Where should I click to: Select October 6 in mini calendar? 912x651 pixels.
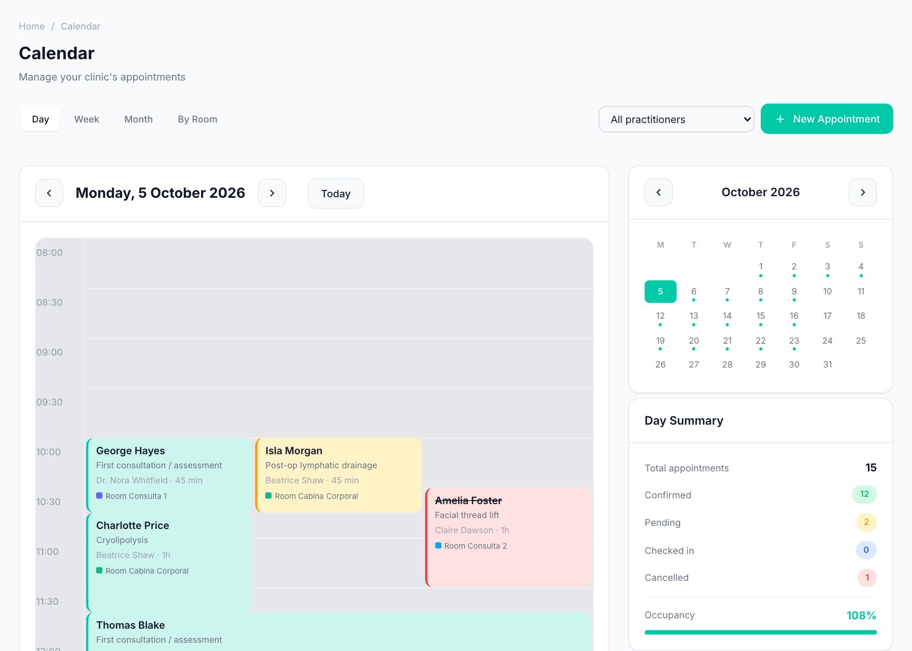pos(694,292)
